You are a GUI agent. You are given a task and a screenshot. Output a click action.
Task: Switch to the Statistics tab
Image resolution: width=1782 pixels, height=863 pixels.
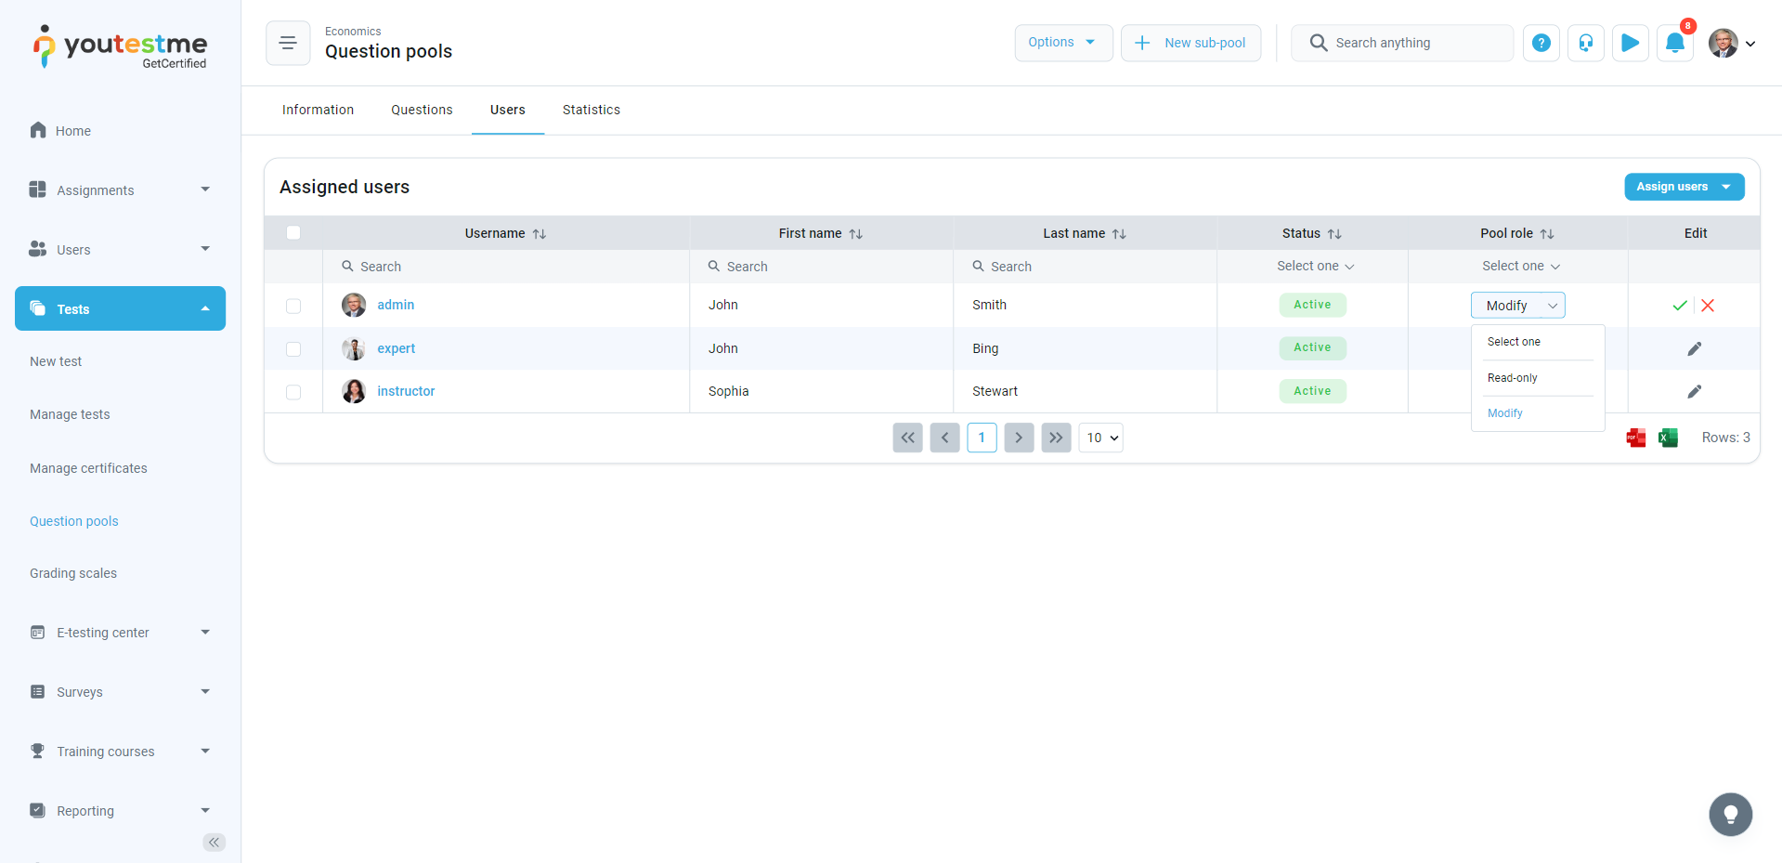[x=591, y=110]
